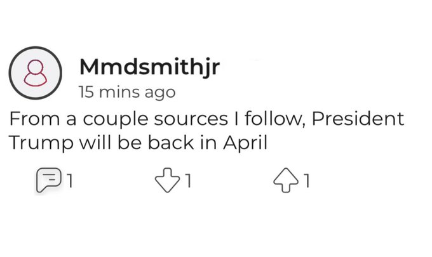432x257 pixels.
Task: Click the word "will" in the post
Action: click(89, 143)
